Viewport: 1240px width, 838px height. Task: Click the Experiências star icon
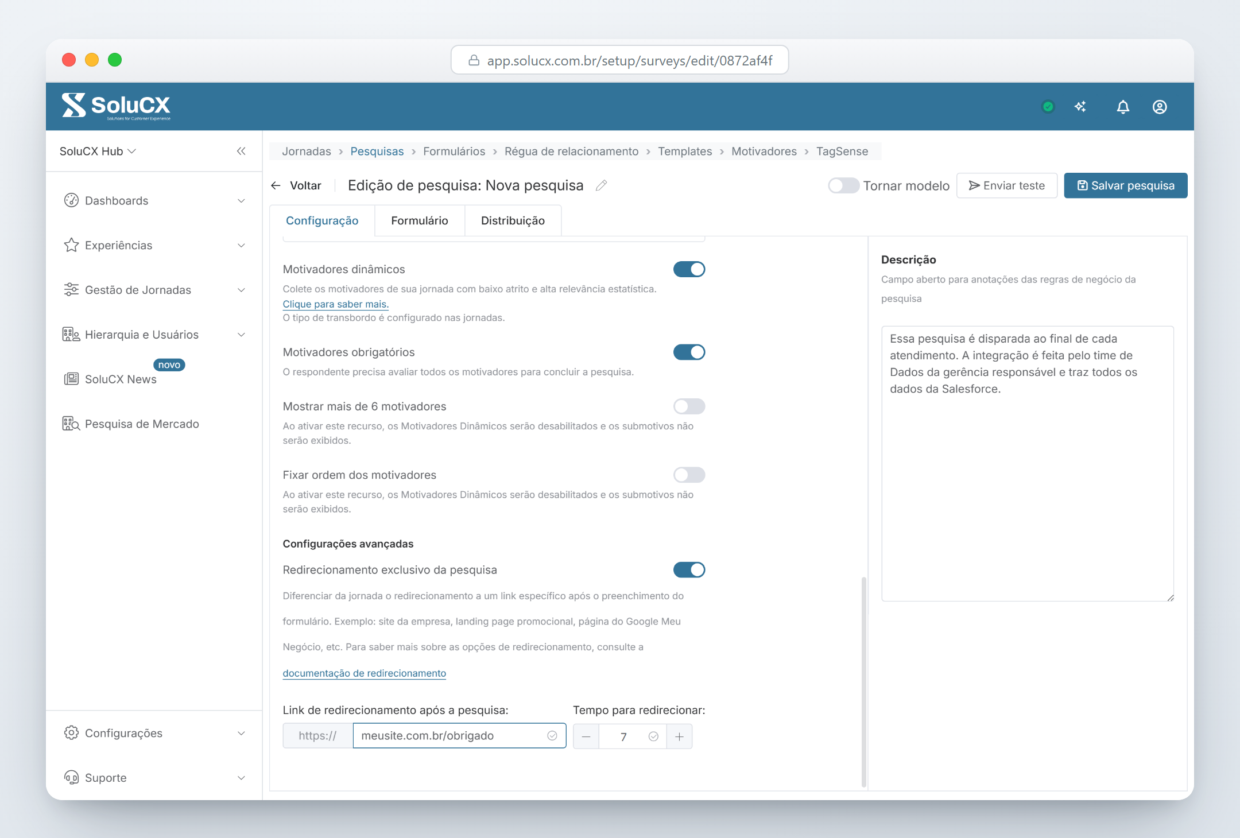tap(71, 245)
